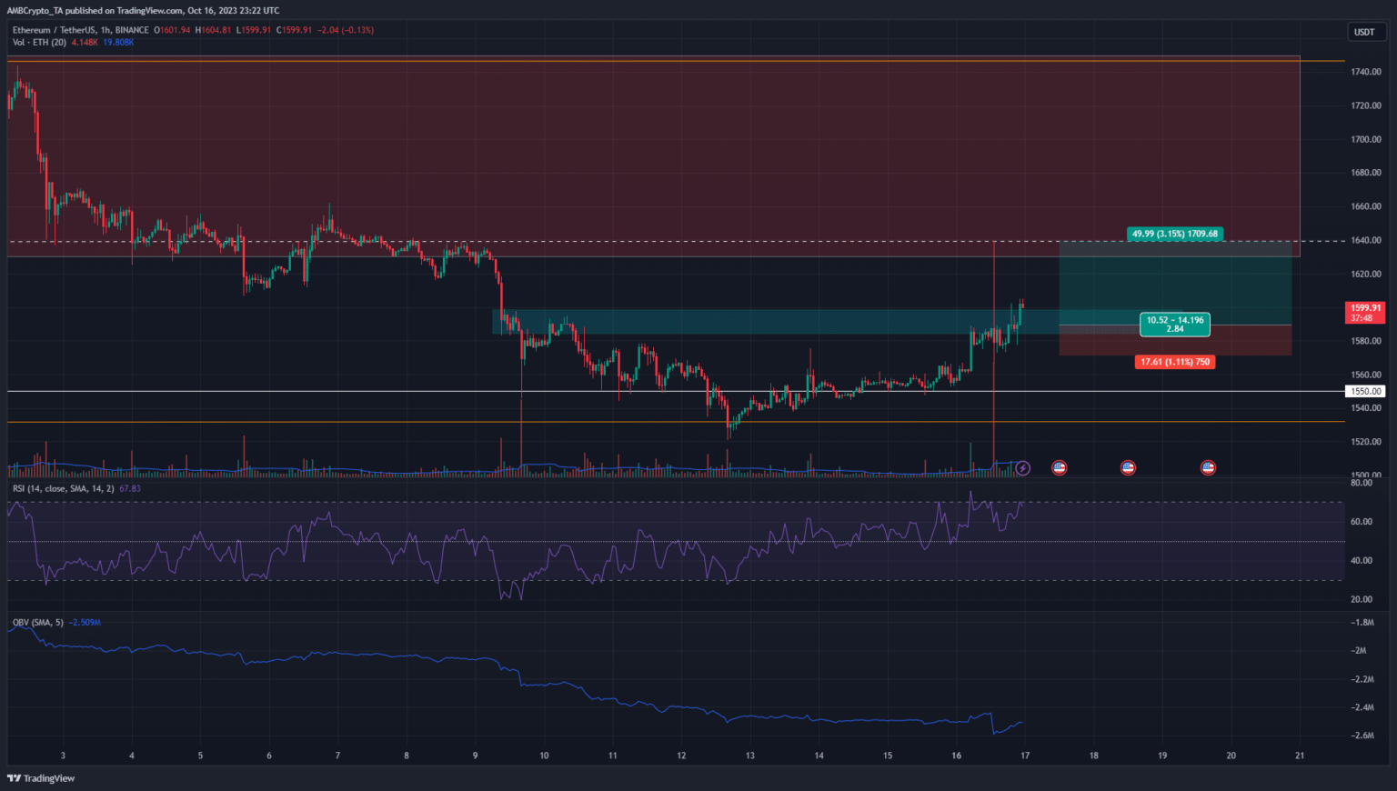
Task: Select the cyan rectangle zone near 1590
Action: click(728, 321)
